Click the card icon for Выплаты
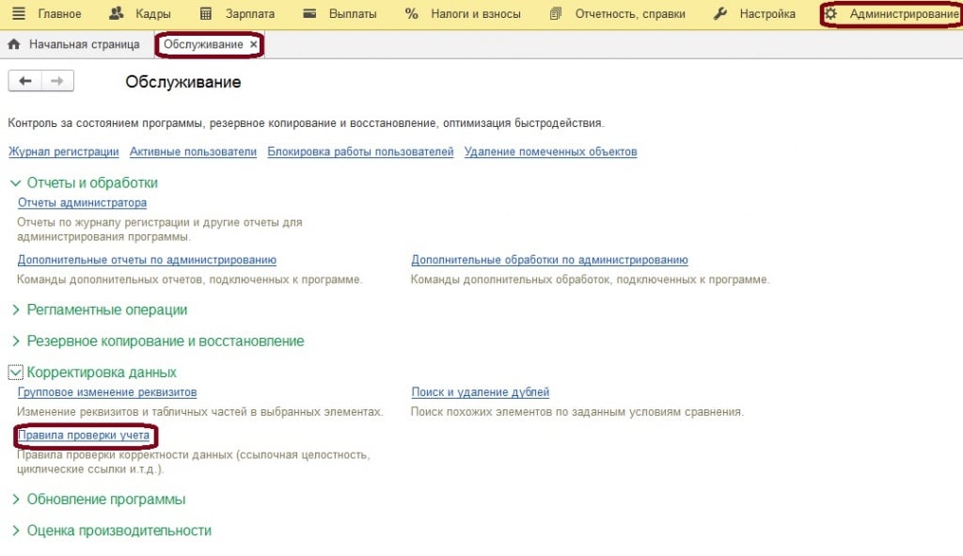 310,14
